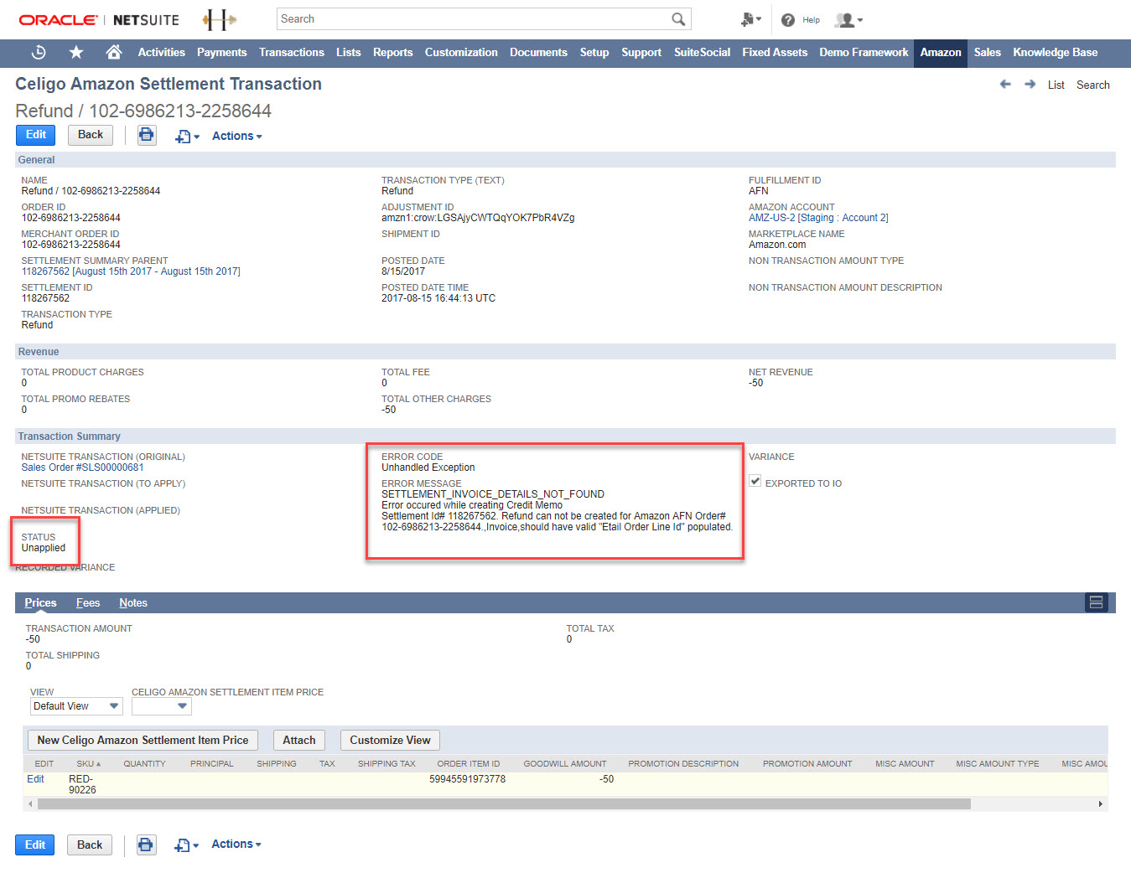Click the Customize View button
This screenshot has width=1131, height=873.
click(390, 740)
